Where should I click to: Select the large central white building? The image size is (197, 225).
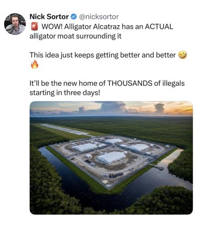click(x=111, y=157)
